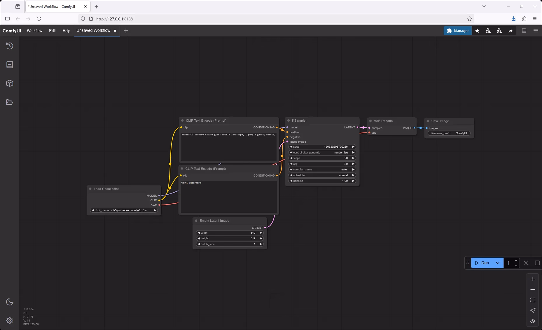The width and height of the screenshot is (542, 330).
Task: Toggle dark mode with the moon icon
Action: pos(10,302)
